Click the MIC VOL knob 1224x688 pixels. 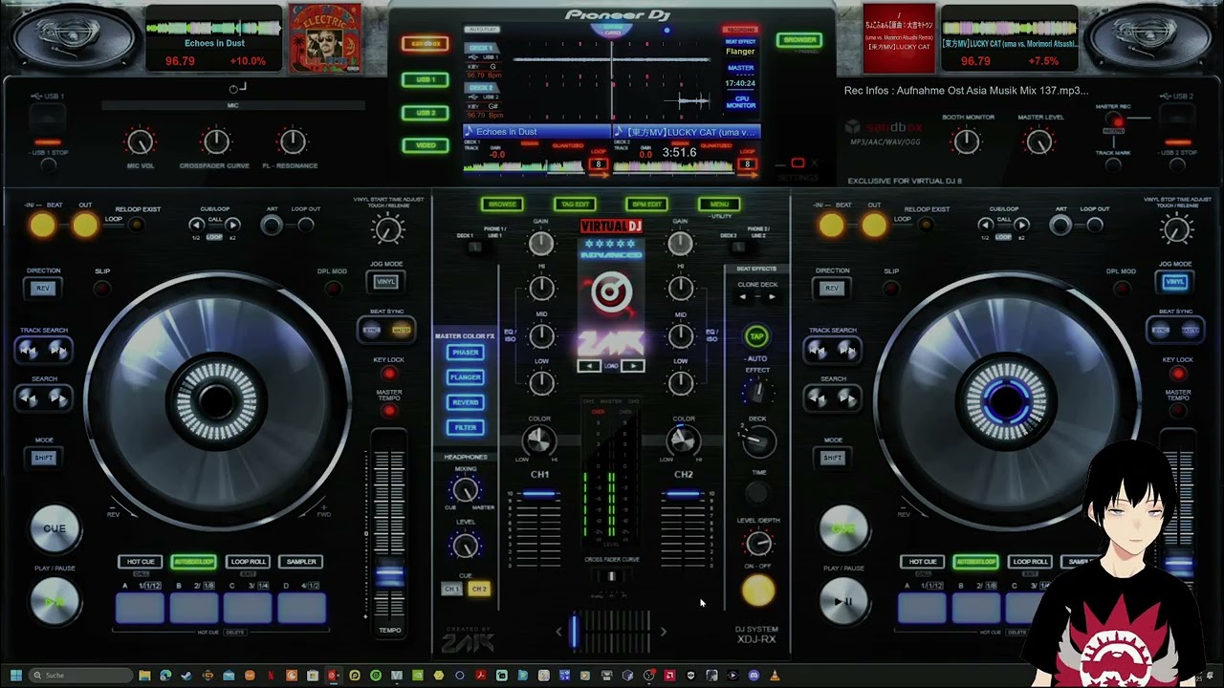(x=140, y=142)
